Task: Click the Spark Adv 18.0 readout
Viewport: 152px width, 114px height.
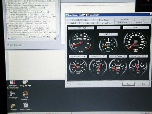Action: coord(78,56)
